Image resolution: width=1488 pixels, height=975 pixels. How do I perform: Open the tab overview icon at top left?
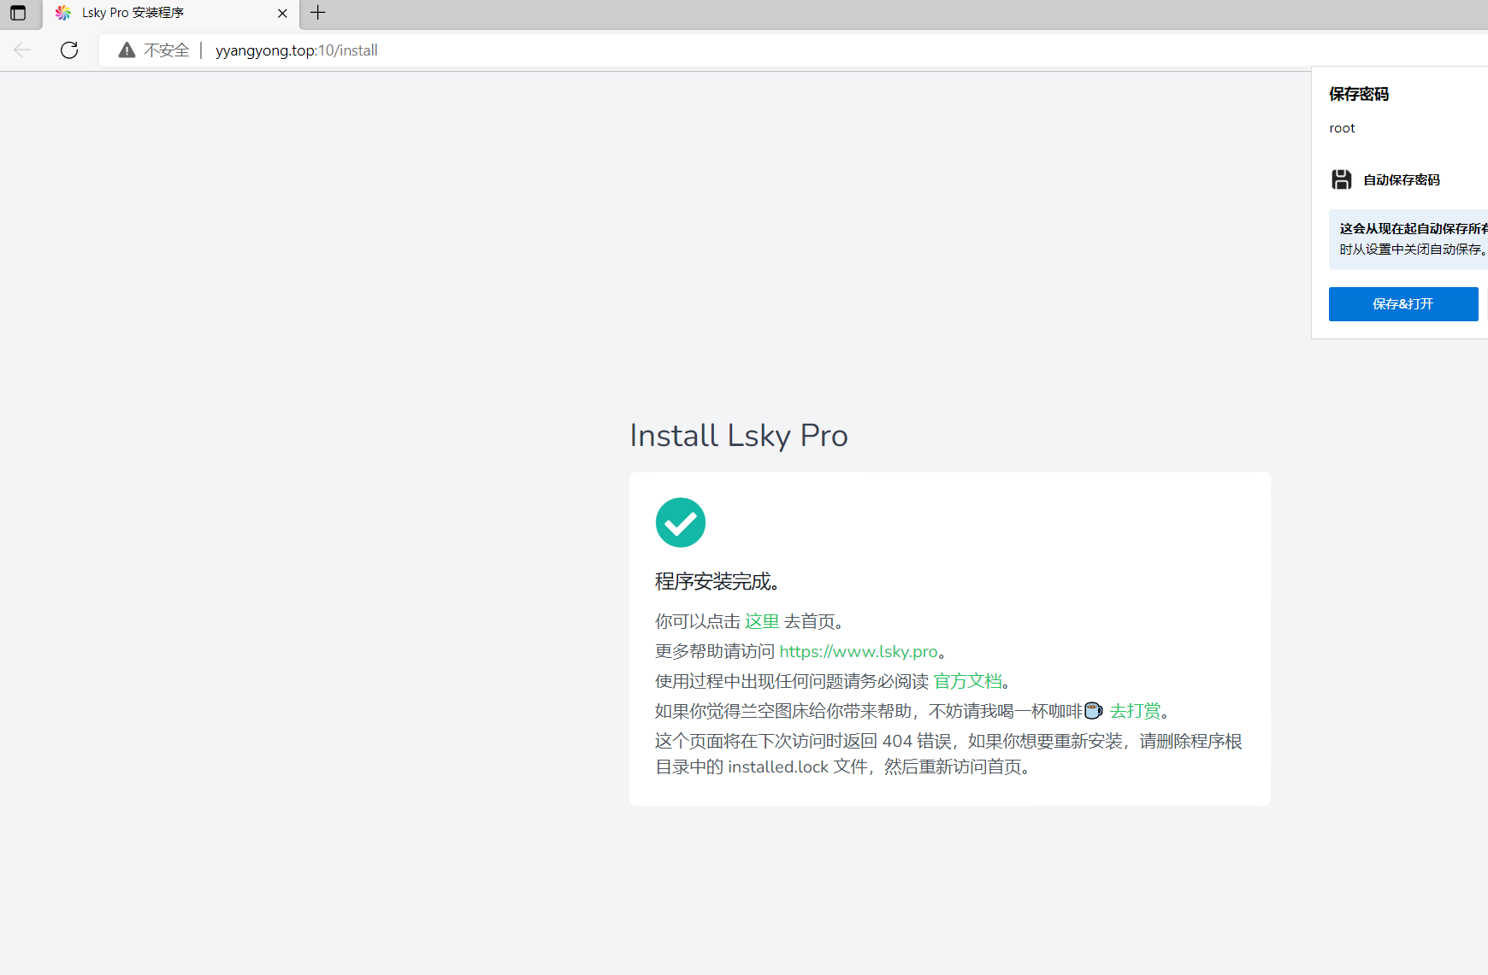(x=17, y=13)
